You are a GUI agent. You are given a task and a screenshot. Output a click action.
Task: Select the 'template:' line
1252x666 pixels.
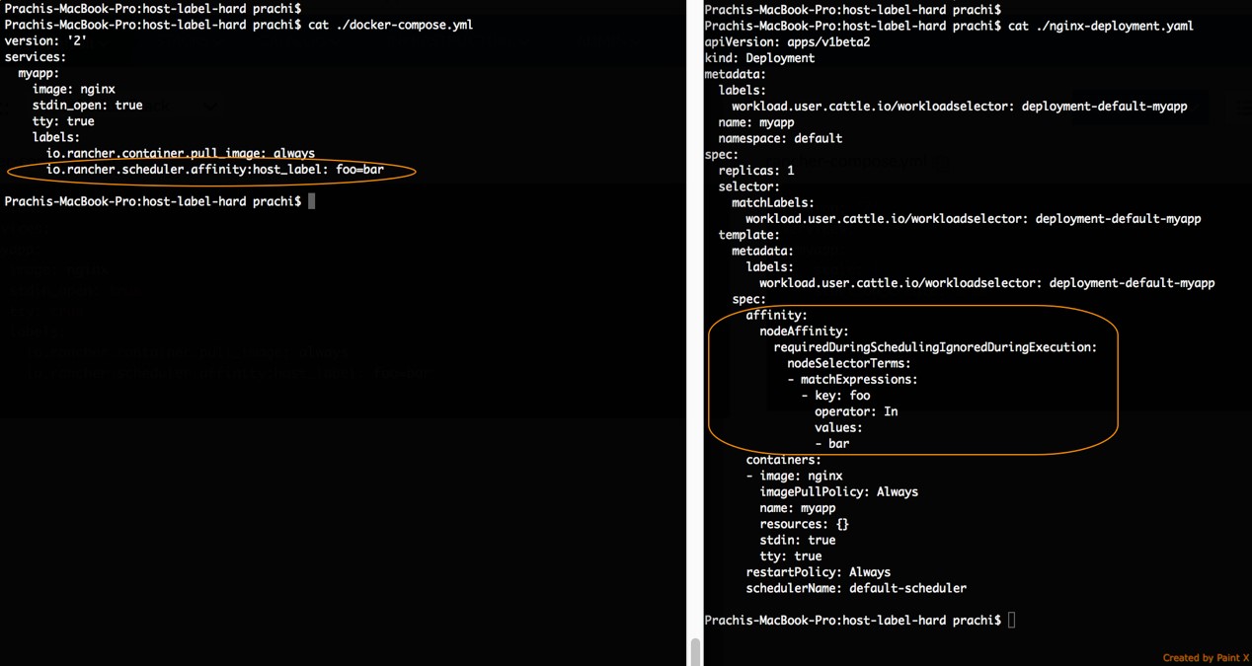coord(748,235)
